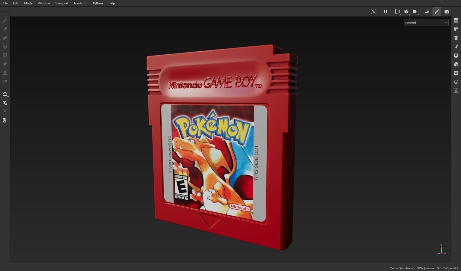Open the Layers panel
The width and height of the screenshot is (461, 271).
point(456,38)
